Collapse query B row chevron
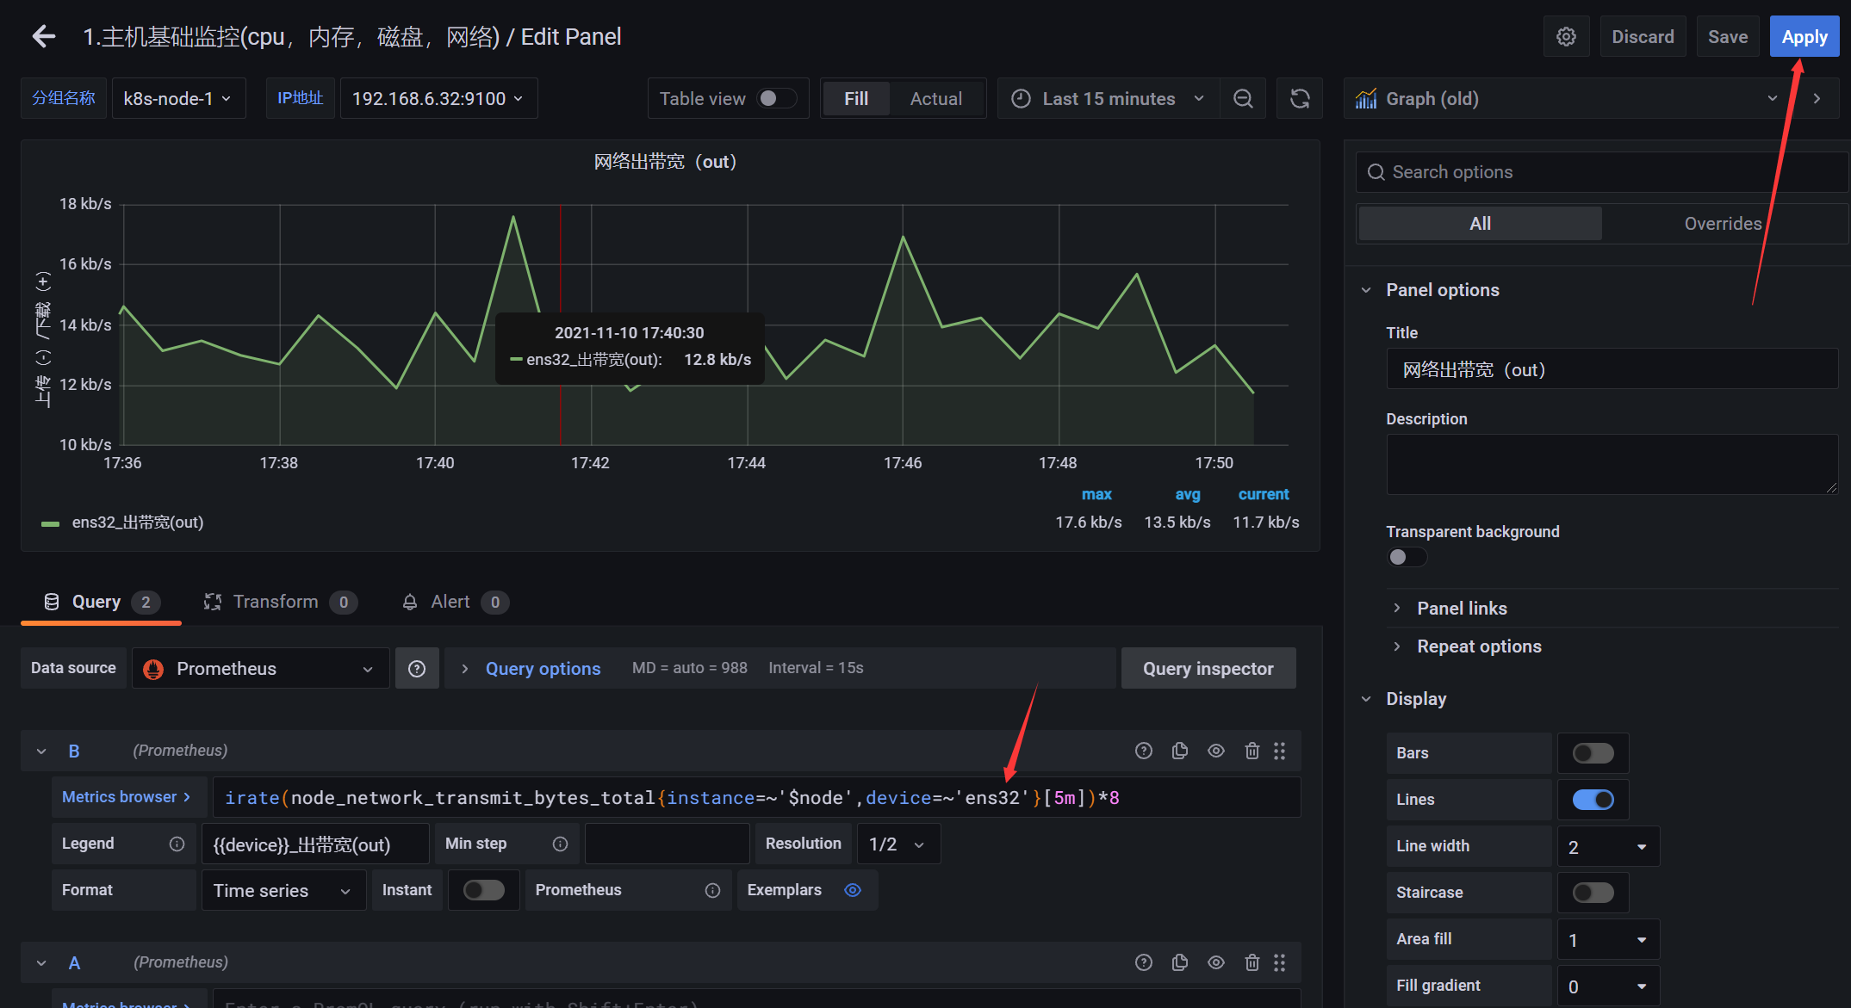Viewport: 1851px width, 1008px height. point(40,751)
